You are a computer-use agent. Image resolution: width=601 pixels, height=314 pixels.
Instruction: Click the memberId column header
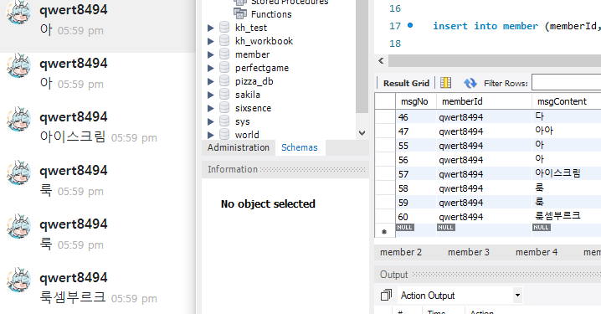(x=484, y=101)
